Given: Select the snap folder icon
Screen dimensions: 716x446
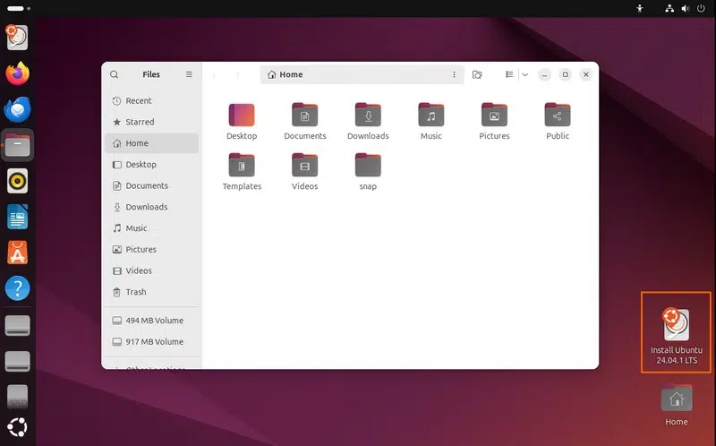Looking at the screenshot, I should 368,166.
